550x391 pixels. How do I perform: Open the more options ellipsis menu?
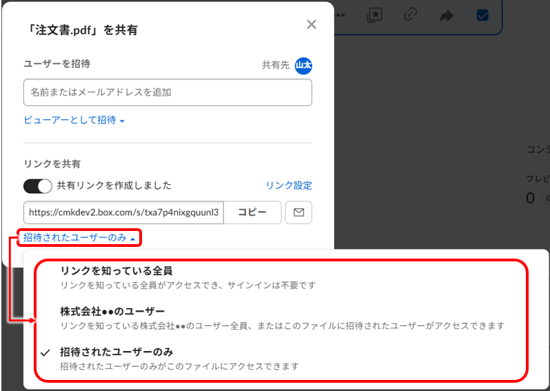point(339,14)
